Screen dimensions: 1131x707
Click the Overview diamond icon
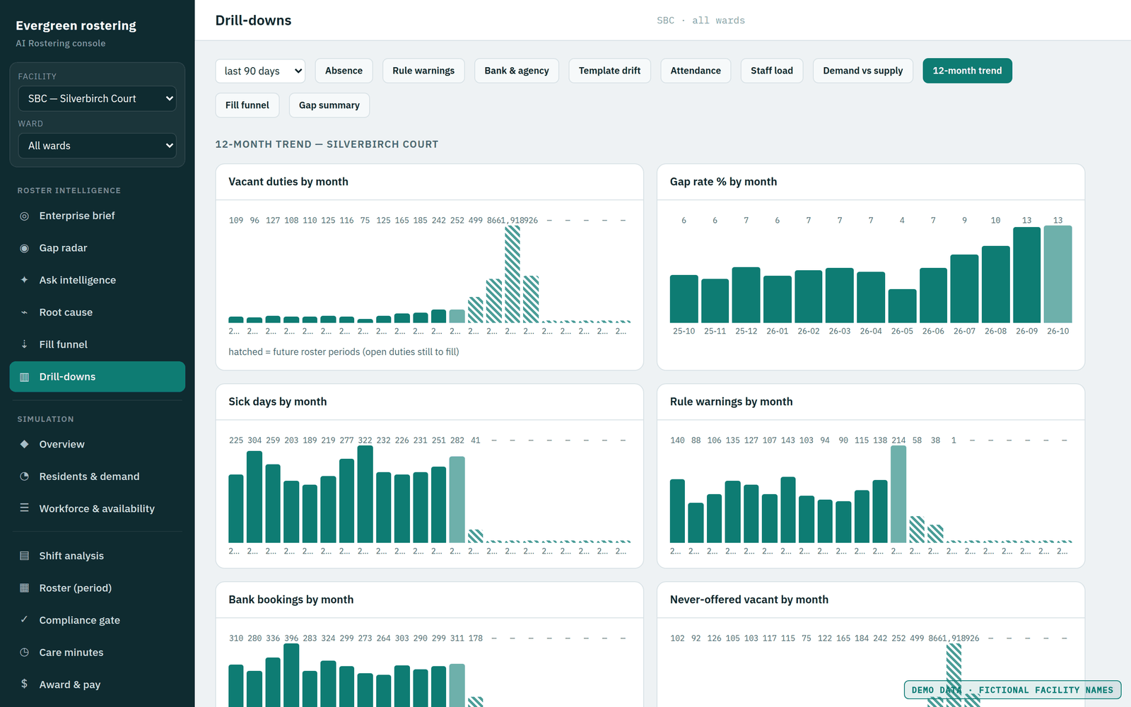pyautogui.click(x=24, y=444)
